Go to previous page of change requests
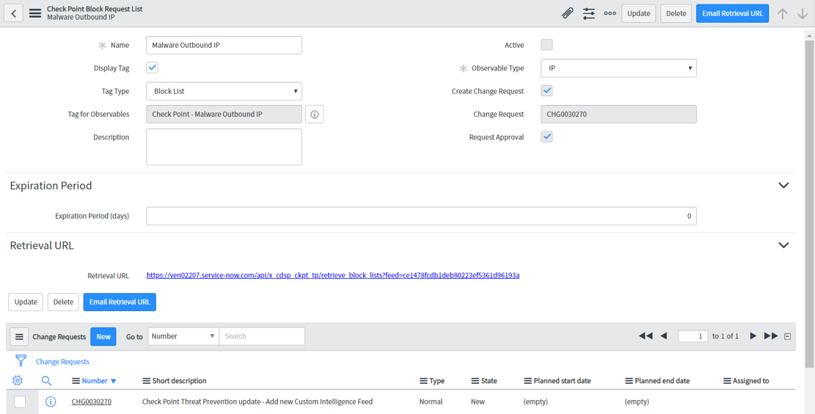 663,336
